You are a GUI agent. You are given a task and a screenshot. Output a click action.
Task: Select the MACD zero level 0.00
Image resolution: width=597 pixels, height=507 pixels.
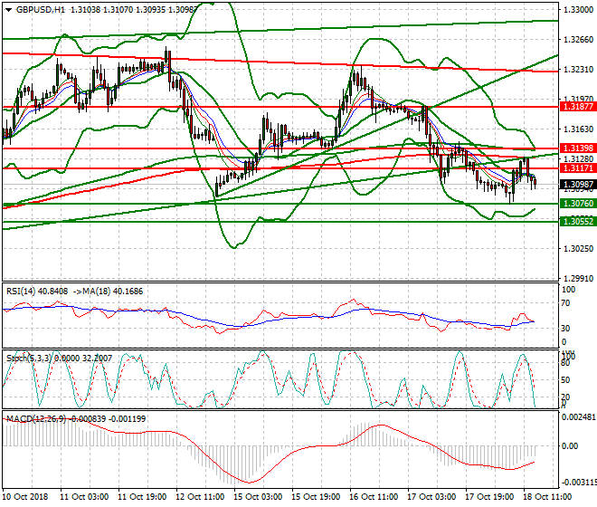point(570,446)
